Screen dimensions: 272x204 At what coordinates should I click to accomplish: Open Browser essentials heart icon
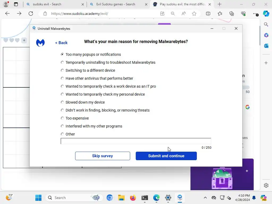click(x=243, y=14)
